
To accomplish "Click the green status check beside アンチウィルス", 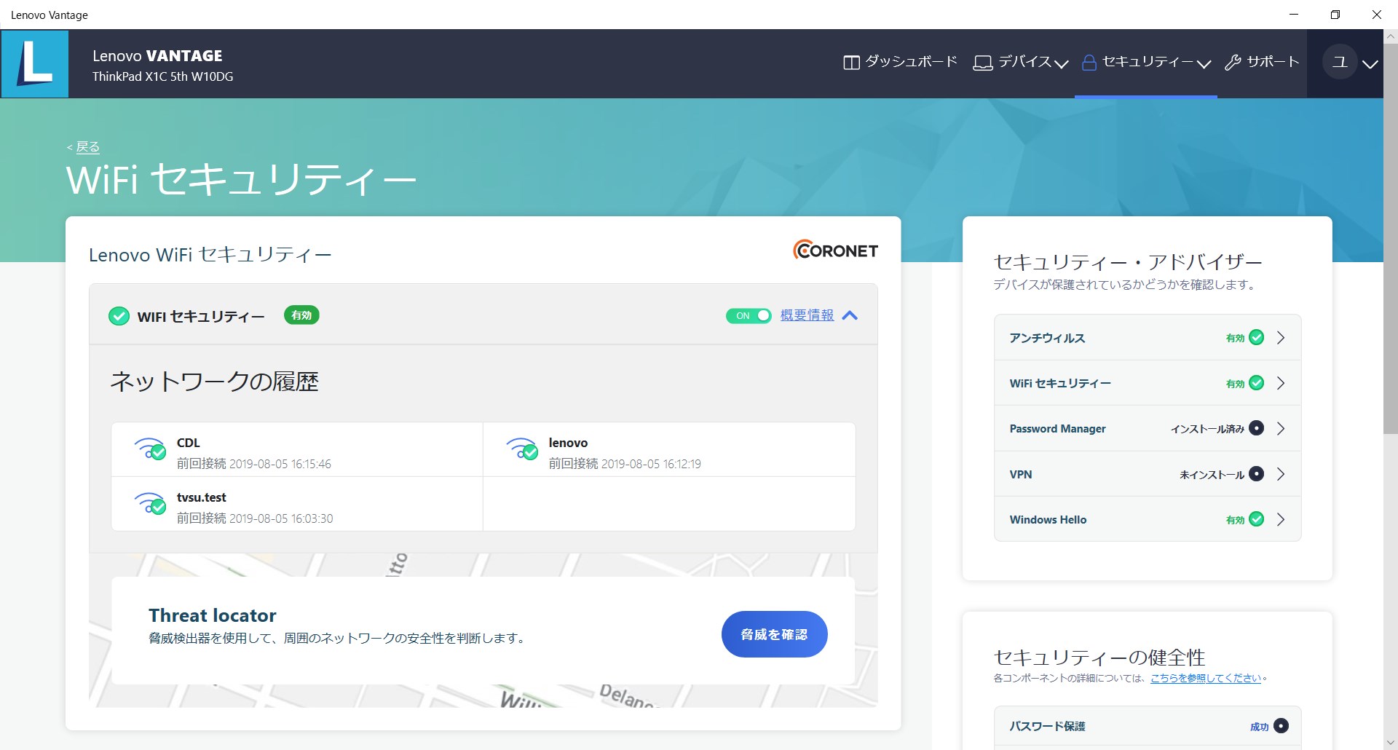I will click(x=1255, y=337).
